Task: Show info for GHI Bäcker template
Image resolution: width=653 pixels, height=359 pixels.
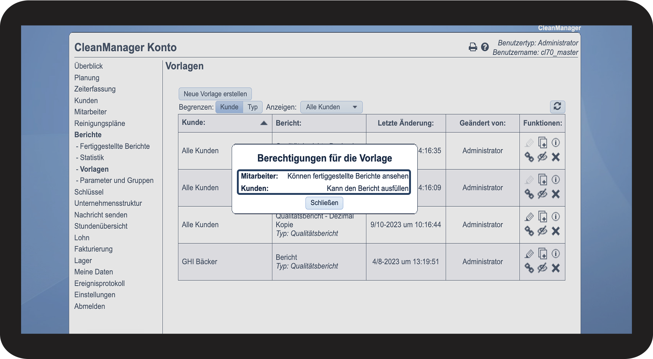Action: [x=555, y=254]
